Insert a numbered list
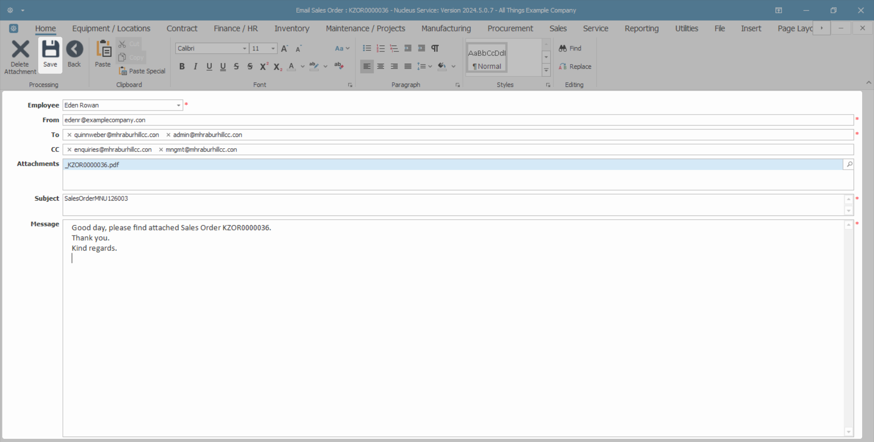The height and width of the screenshot is (442, 874). (381, 48)
